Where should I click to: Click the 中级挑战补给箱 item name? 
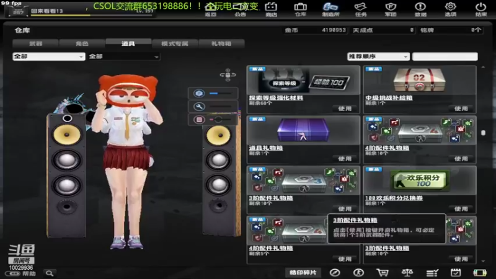[x=389, y=98]
